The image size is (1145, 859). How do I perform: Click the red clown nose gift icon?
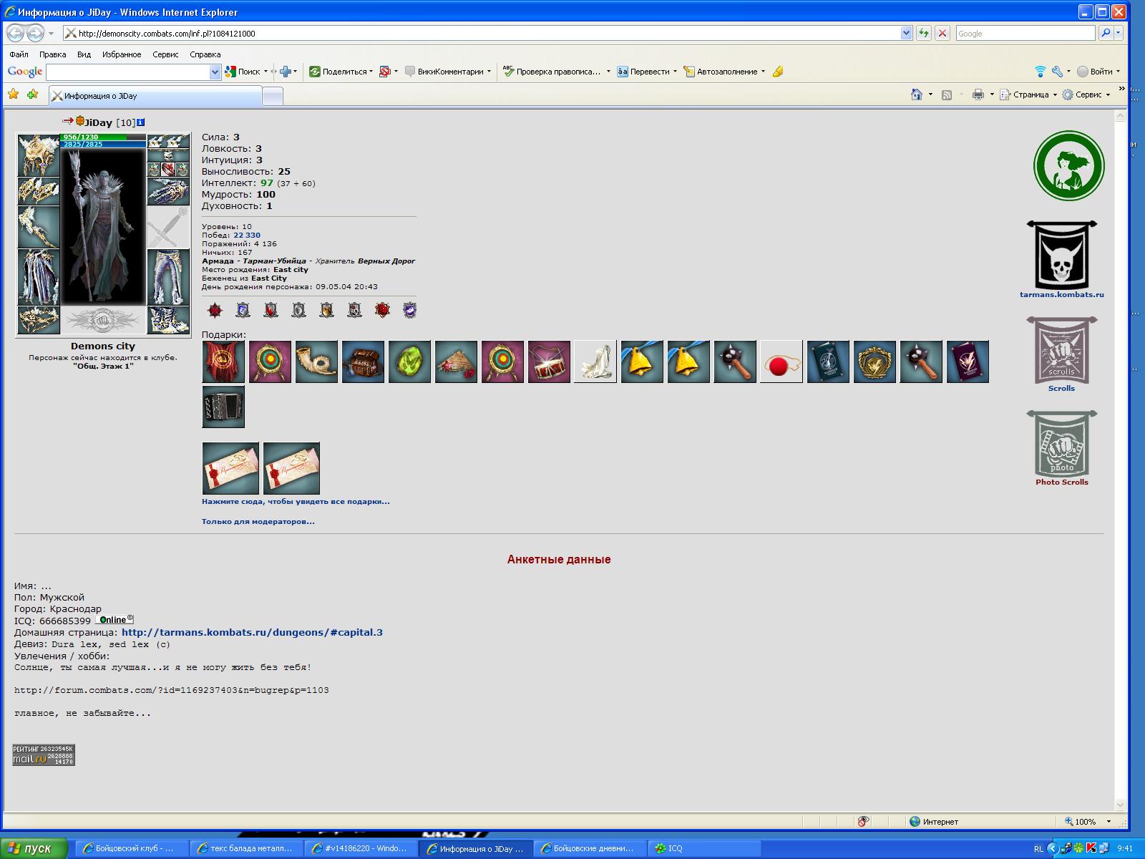781,361
